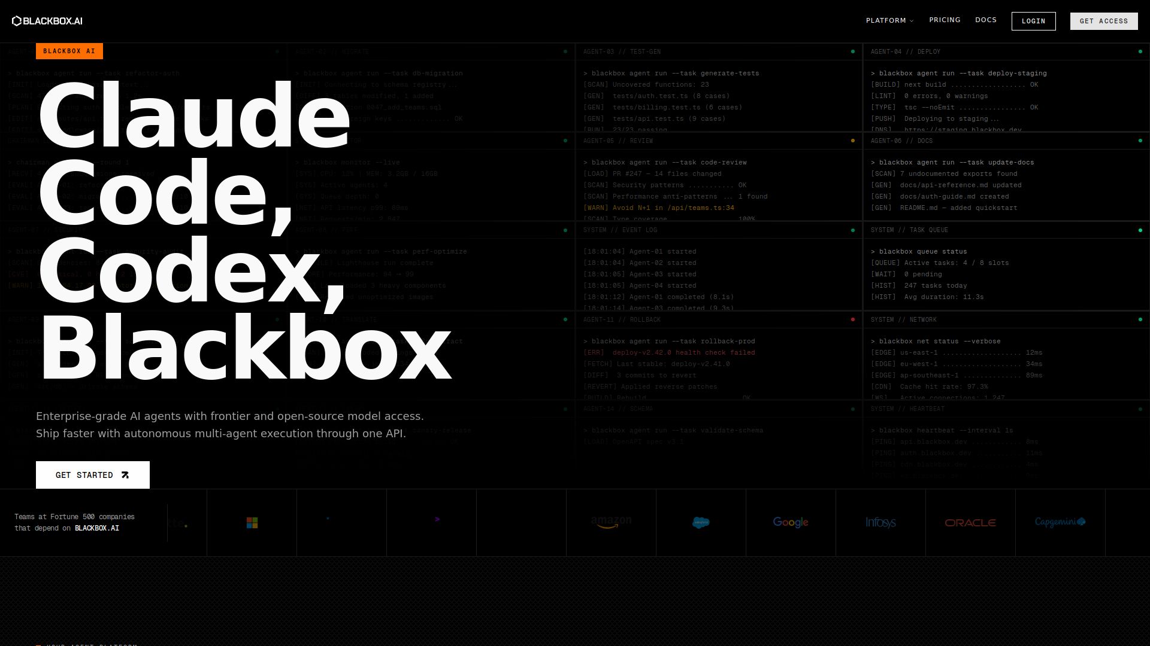The width and height of the screenshot is (1150, 646).
Task: Click the Amazon logo
Action: tap(611, 522)
